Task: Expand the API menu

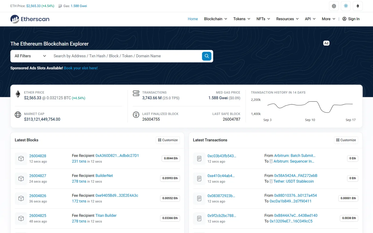Action: tap(310, 19)
